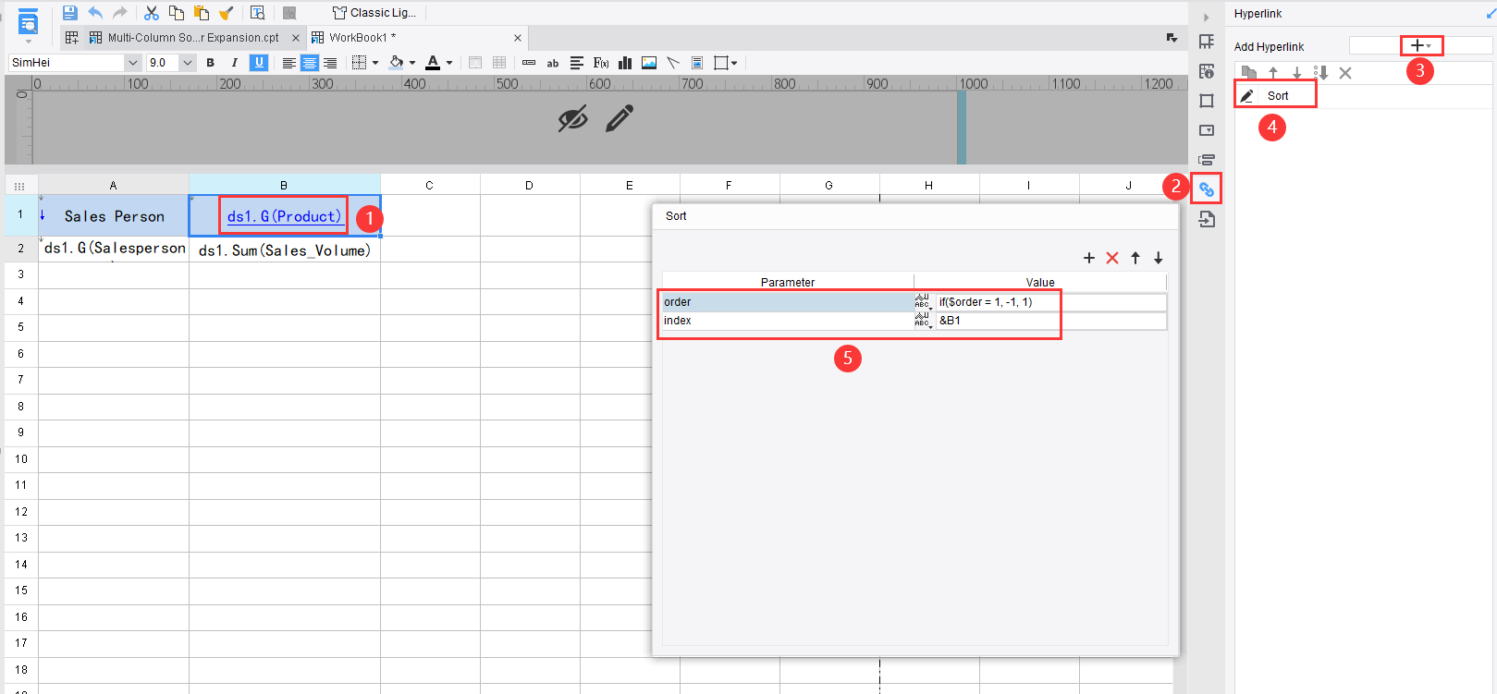
Task: Open the 9.0 font size dropdown
Action: [188, 63]
